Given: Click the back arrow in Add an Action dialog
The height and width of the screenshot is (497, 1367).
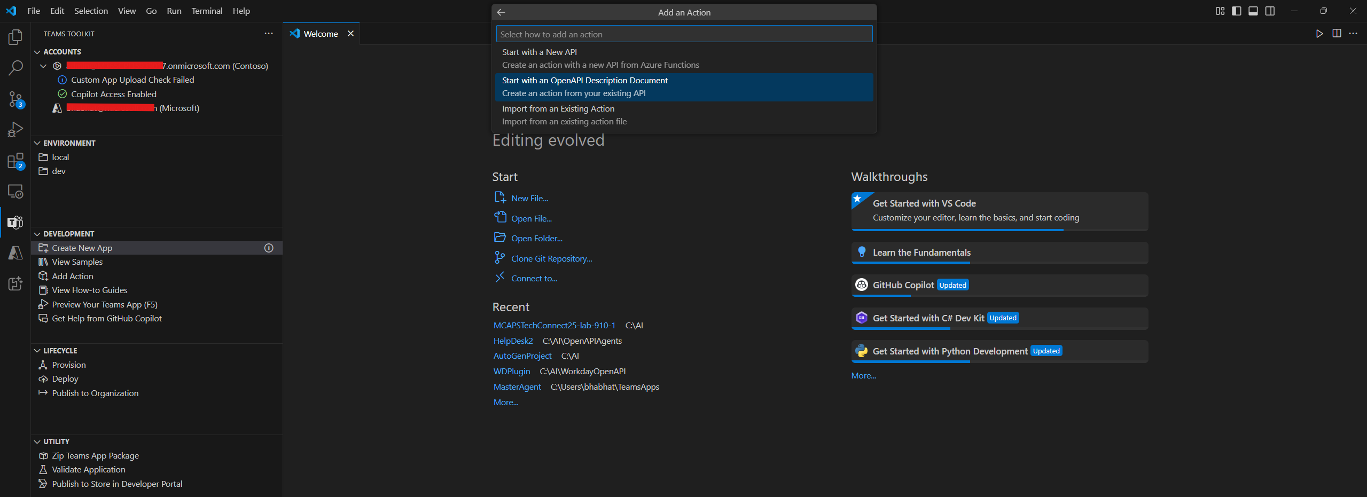Looking at the screenshot, I should pos(501,12).
